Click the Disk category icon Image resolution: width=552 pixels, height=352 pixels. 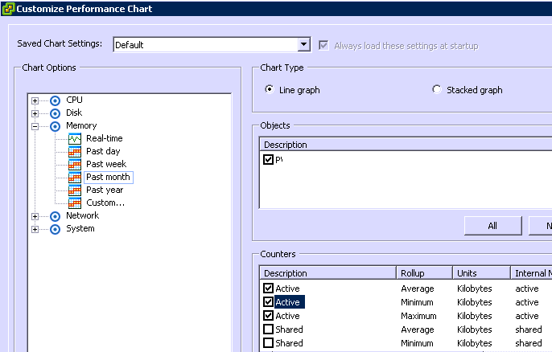point(55,113)
